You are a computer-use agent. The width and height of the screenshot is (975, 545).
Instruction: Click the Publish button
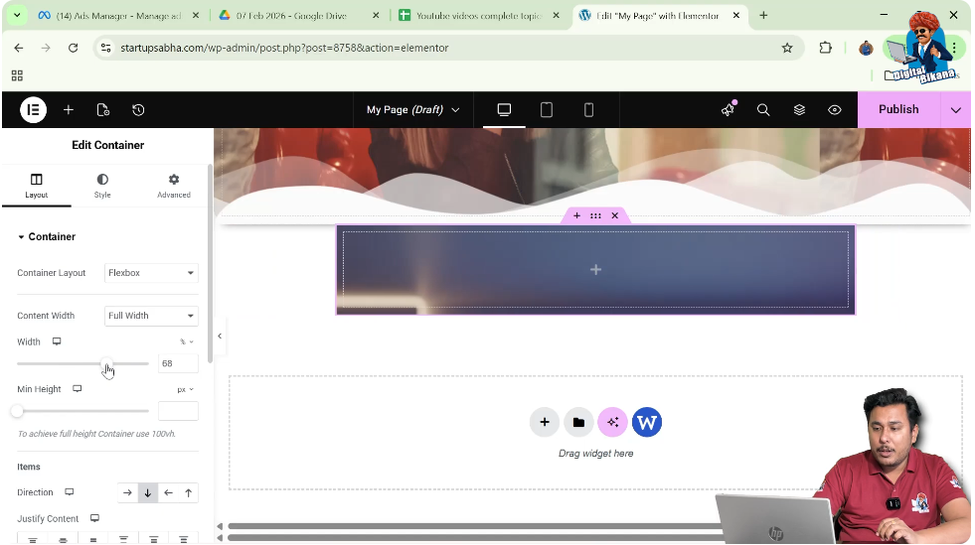click(x=898, y=110)
